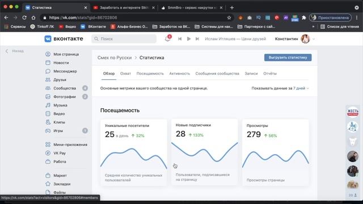Open the 7 дней period dropdown
The height and width of the screenshot is (204, 363).
coord(301,88)
